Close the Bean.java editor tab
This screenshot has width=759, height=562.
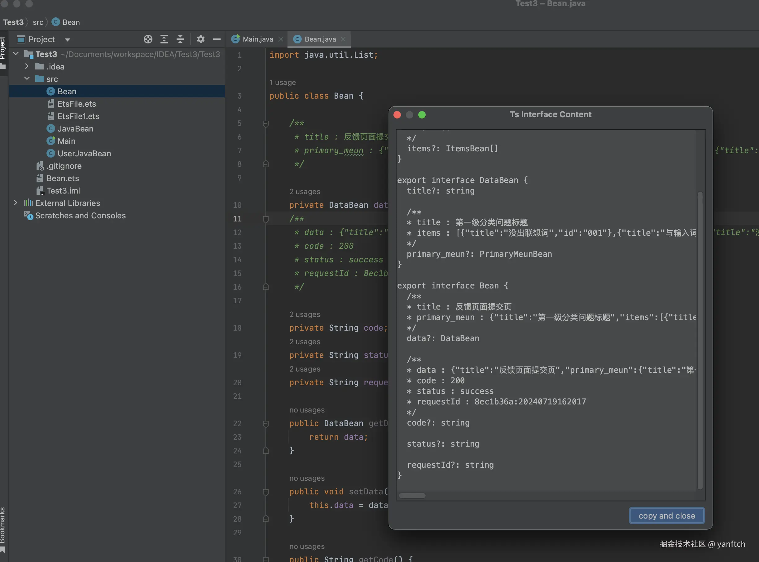pyautogui.click(x=344, y=39)
